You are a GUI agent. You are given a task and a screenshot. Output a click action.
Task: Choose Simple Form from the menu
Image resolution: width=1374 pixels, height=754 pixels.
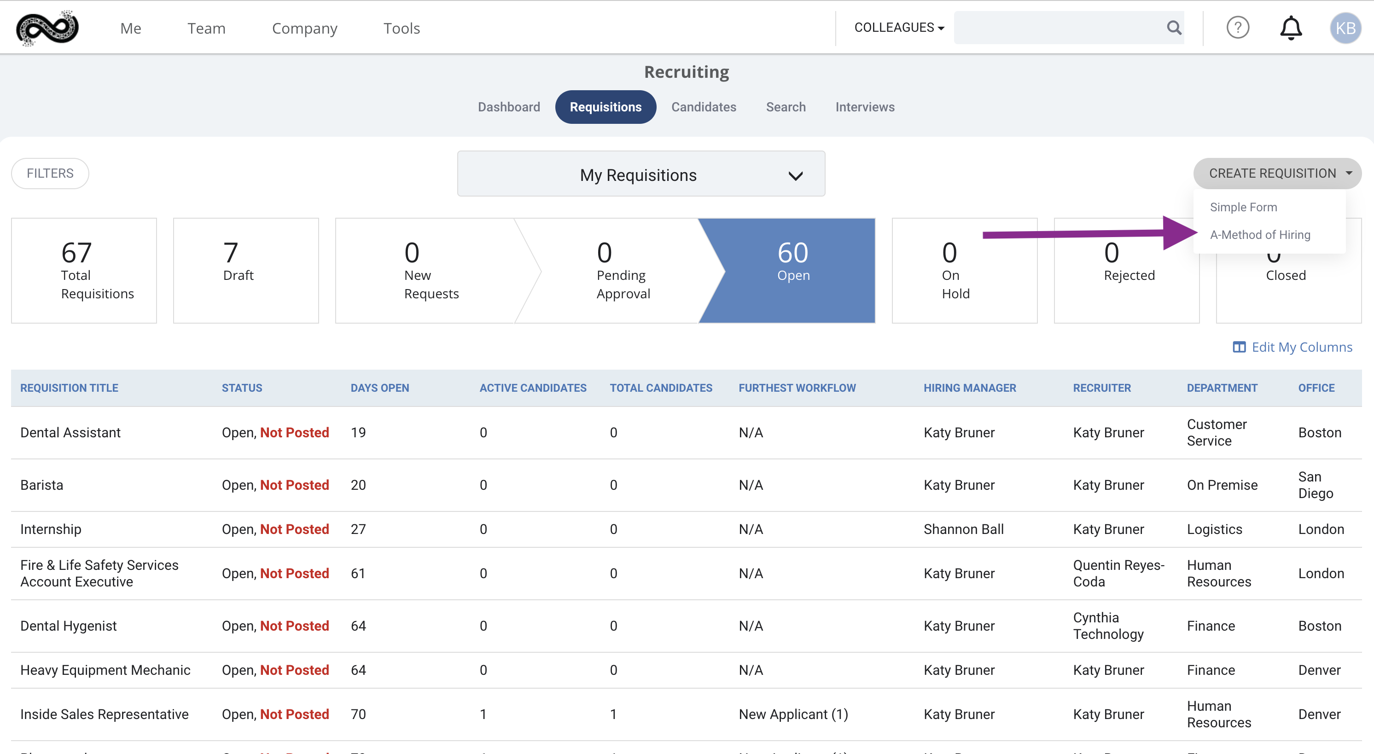(x=1243, y=207)
